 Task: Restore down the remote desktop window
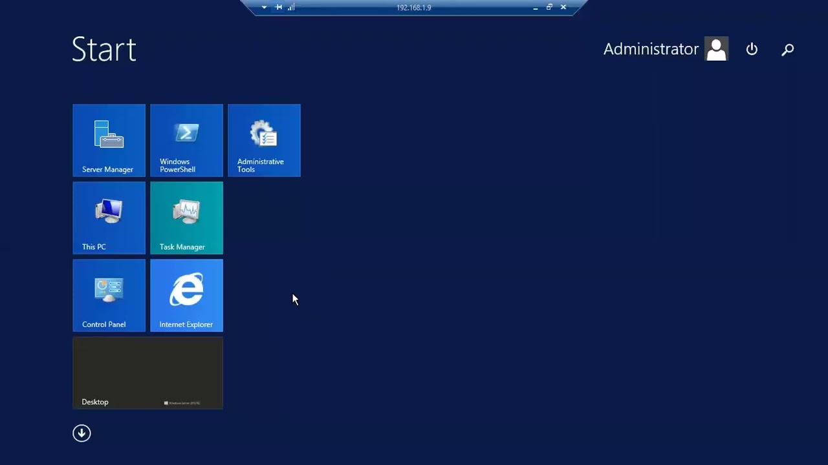[x=549, y=7]
